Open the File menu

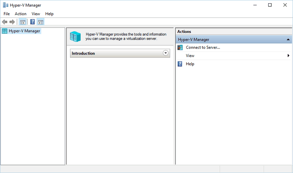click(7, 14)
